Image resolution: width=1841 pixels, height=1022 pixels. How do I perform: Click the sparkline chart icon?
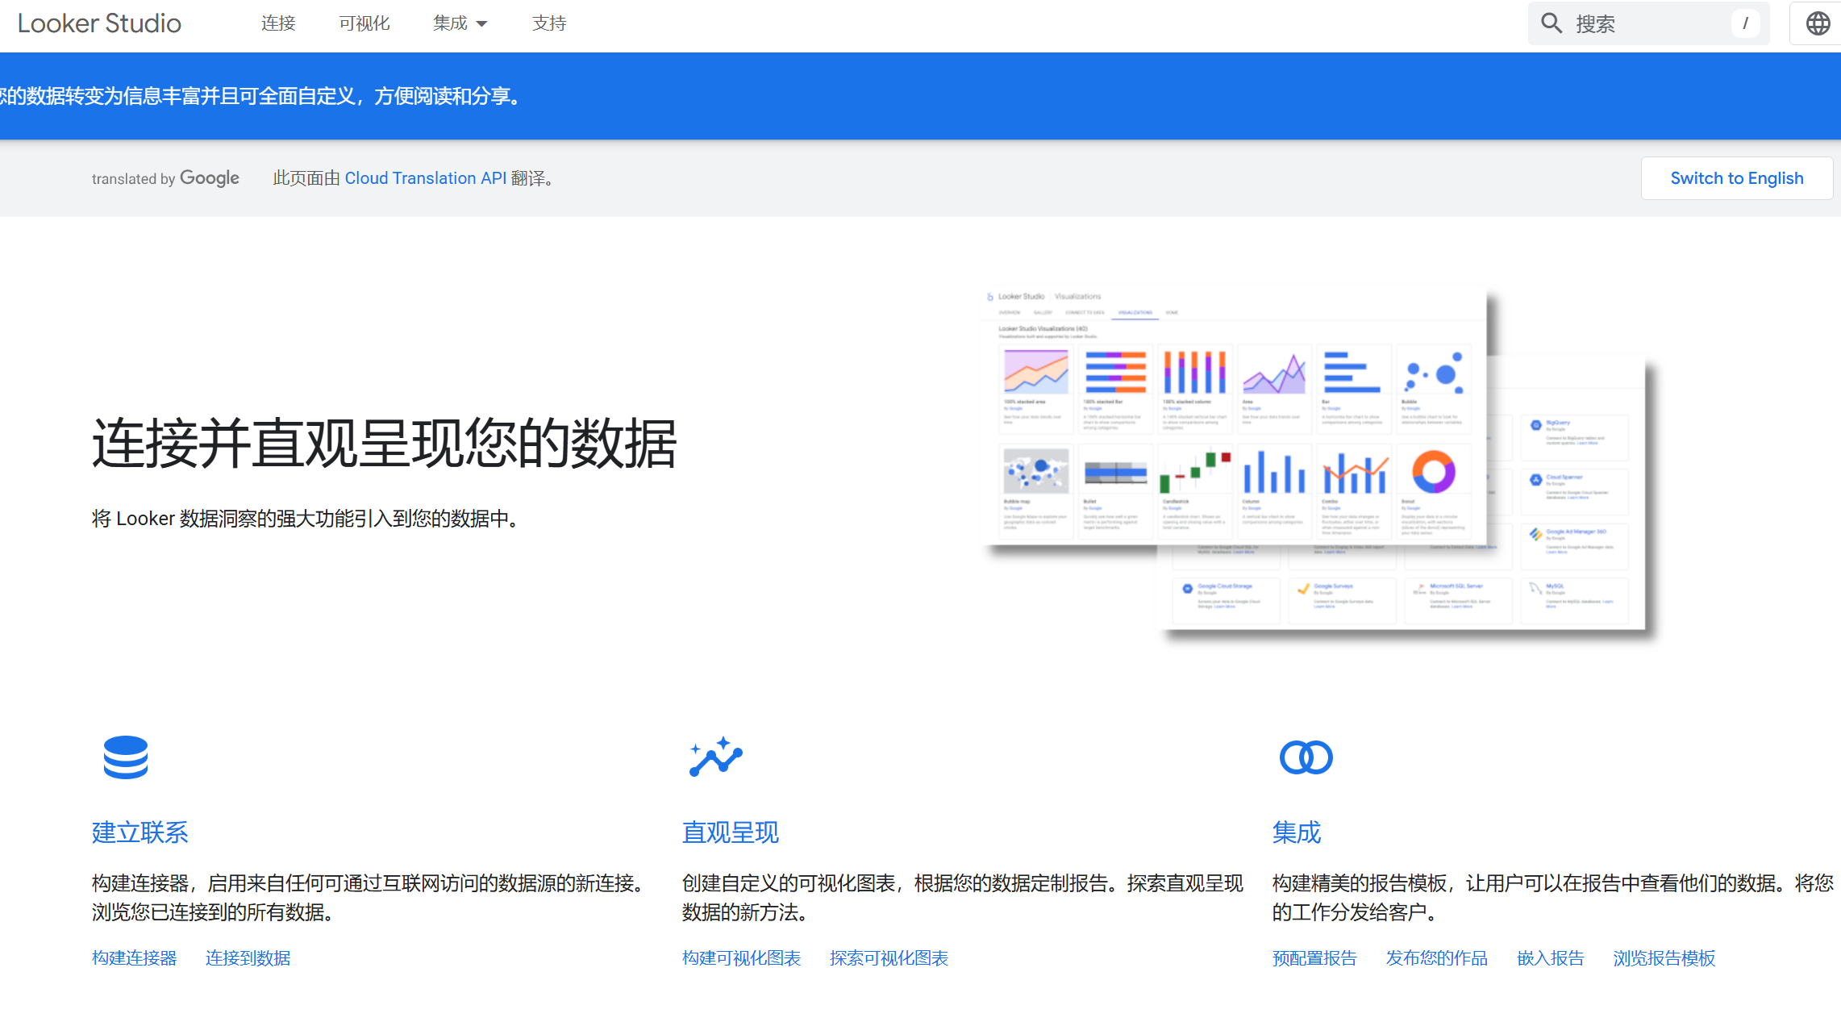(x=715, y=757)
